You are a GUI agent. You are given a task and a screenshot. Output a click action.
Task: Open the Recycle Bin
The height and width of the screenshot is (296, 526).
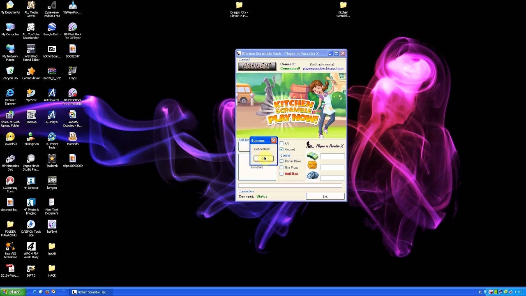point(10,74)
